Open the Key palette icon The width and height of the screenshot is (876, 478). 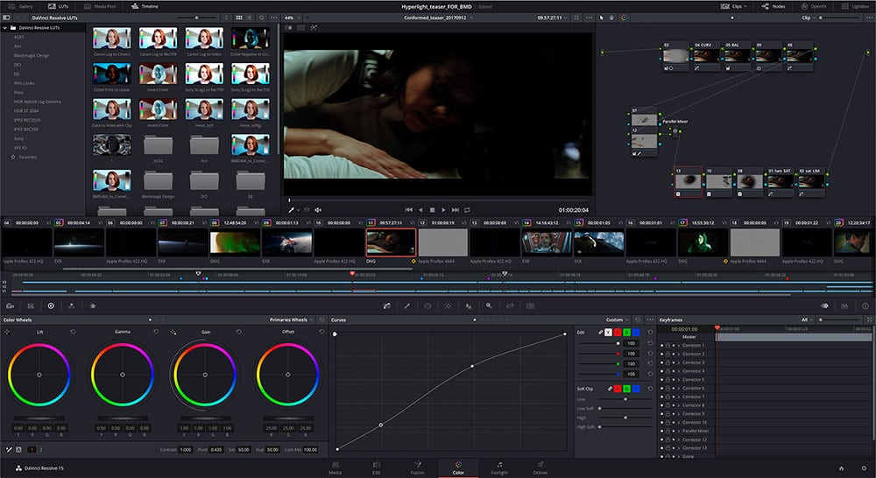click(489, 306)
